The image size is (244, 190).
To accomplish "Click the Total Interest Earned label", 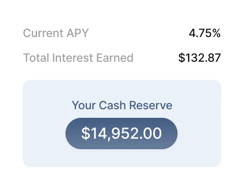I will (x=78, y=57).
